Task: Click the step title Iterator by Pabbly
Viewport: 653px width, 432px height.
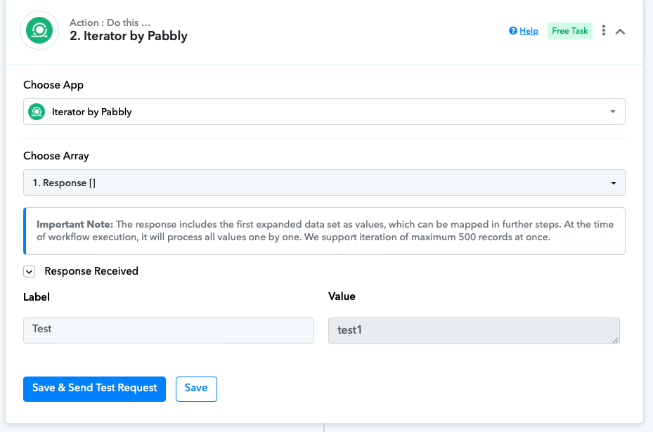Action: pos(128,37)
